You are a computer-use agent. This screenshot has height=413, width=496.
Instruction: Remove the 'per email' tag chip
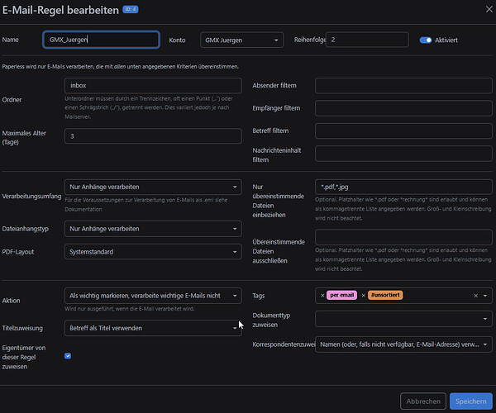[321, 295]
